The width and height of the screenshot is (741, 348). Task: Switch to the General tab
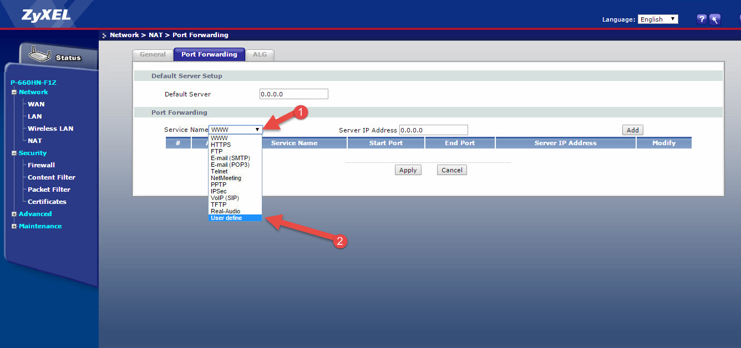point(153,54)
